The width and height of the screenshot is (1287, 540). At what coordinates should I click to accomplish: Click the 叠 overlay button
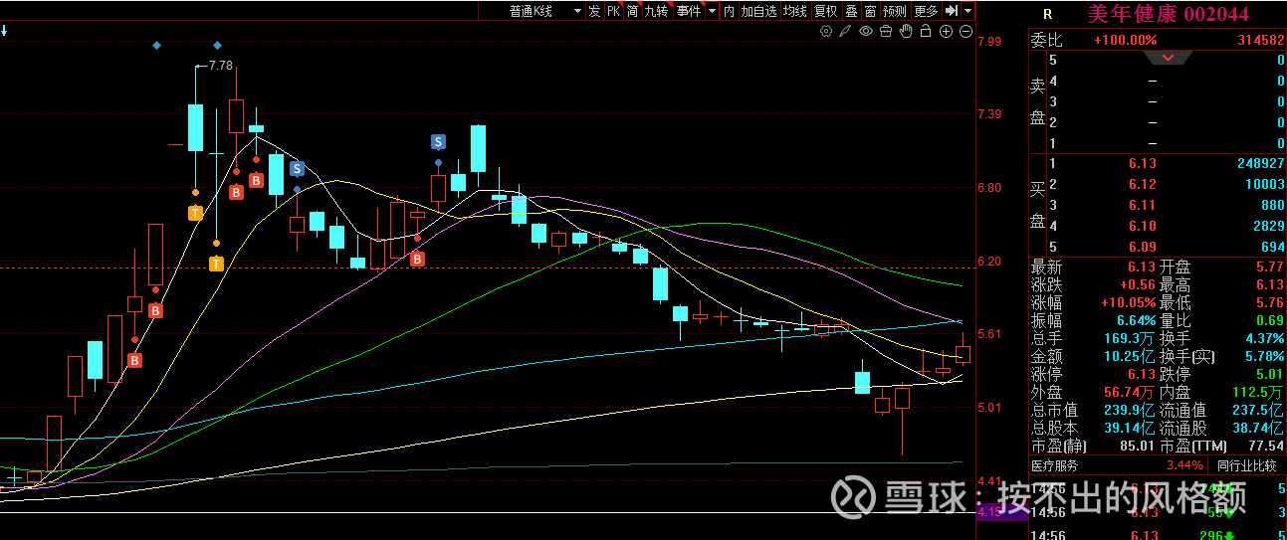point(851,11)
